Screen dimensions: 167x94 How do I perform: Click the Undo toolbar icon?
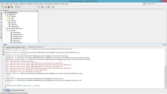point(16,7)
